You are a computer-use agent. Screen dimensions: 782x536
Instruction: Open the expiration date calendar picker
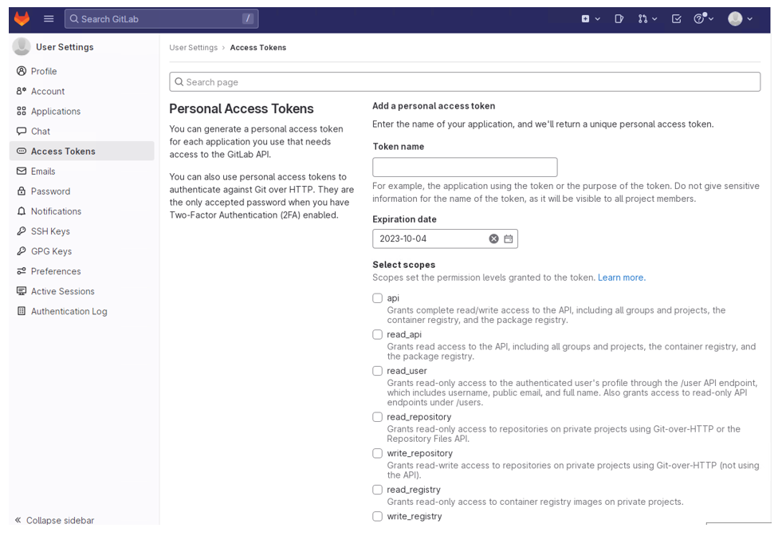(x=509, y=238)
